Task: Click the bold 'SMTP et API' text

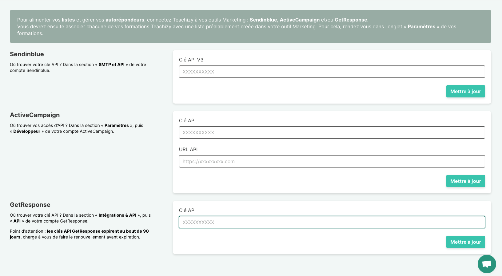Action: 112,65
